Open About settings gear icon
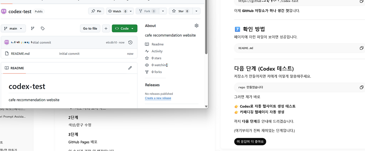This screenshot has height=151, width=365. (x=196, y=26)
